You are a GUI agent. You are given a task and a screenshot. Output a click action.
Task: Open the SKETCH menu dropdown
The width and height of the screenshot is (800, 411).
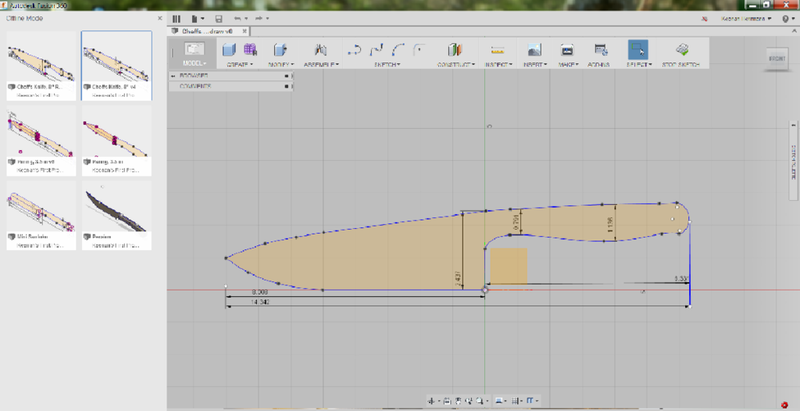[x=387, y=64]
